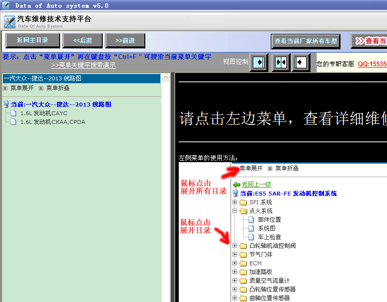Click the red >>查看当 button at top right
The height and width of the screenshot is (302, 387).
[369, 41]
